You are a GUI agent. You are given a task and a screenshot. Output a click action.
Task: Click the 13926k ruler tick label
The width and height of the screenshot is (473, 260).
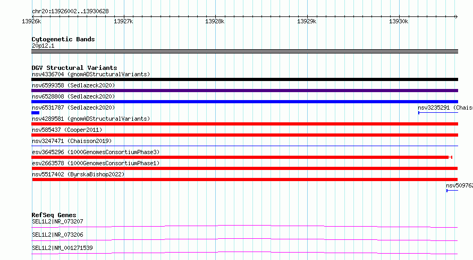pos(31,21)
